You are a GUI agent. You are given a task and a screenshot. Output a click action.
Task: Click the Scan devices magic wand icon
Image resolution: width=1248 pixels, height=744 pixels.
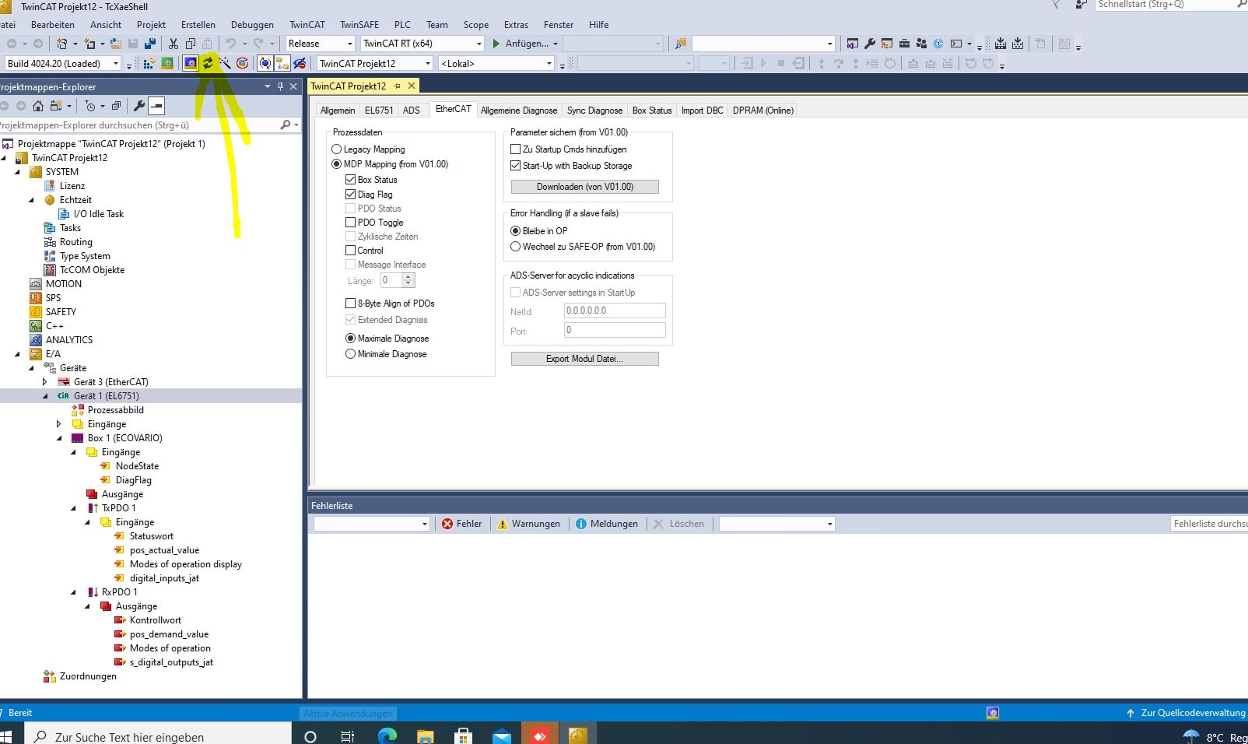click(225, 63)
